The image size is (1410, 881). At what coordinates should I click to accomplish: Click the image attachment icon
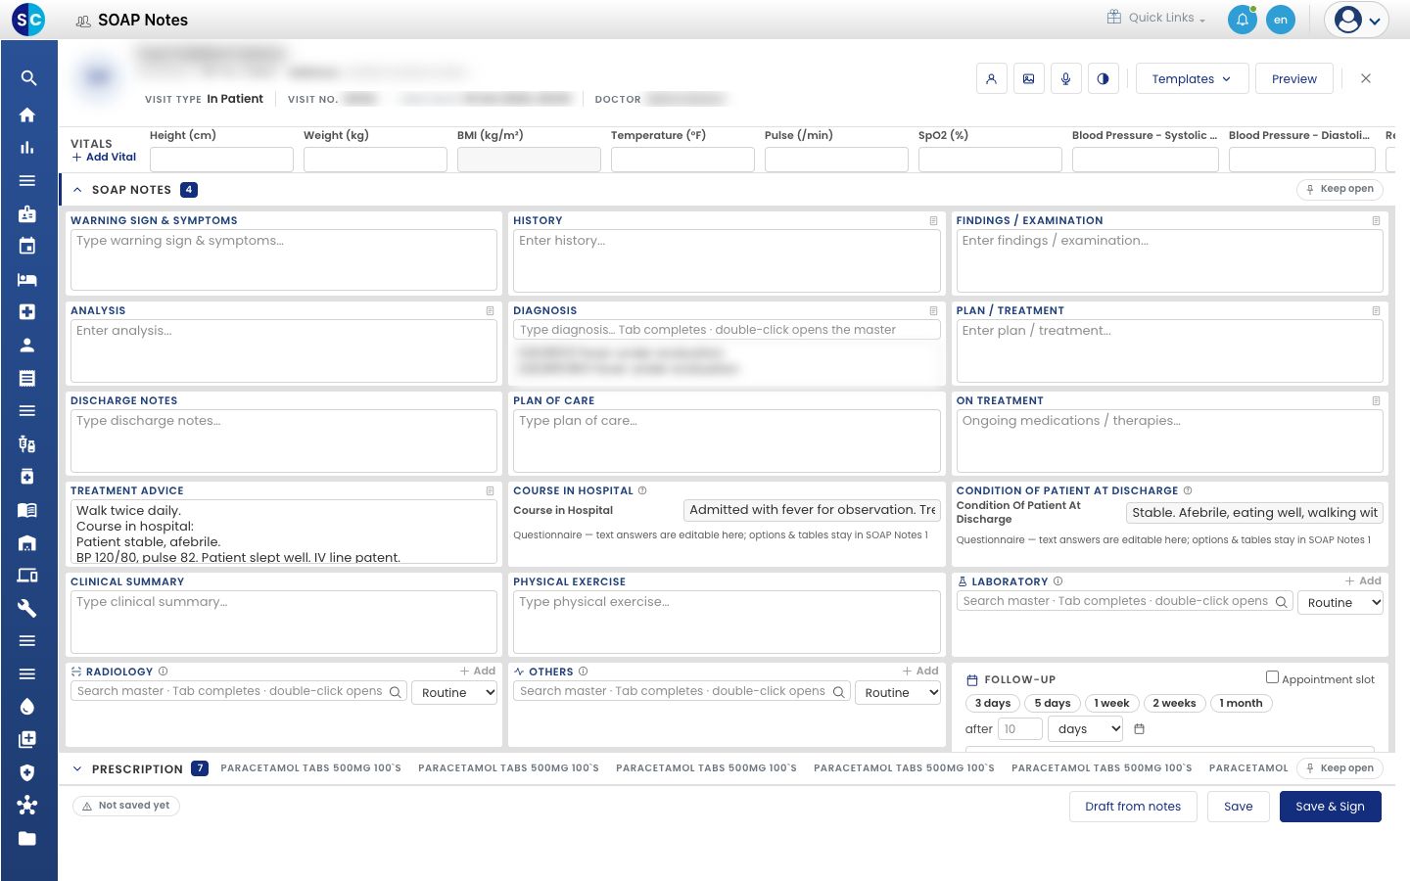coord(1029,79)
